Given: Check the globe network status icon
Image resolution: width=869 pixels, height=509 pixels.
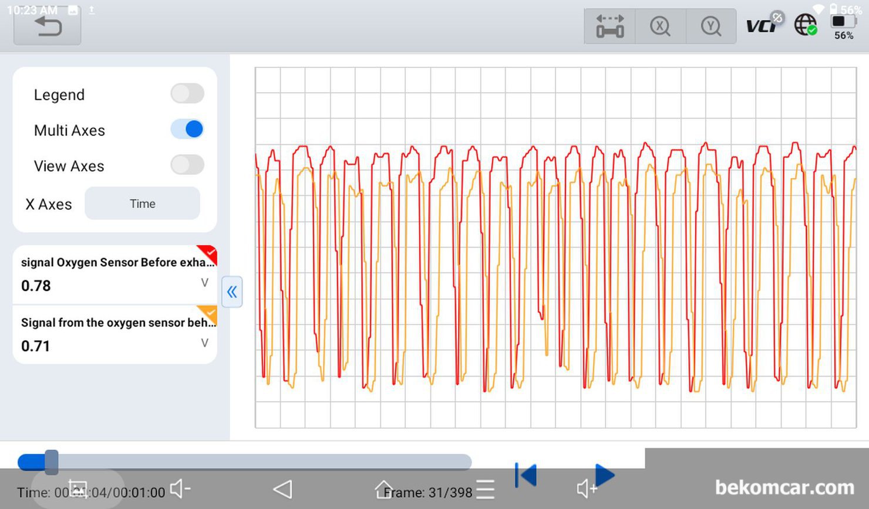Looking at the screenshot, I should (x=806, y=25).
